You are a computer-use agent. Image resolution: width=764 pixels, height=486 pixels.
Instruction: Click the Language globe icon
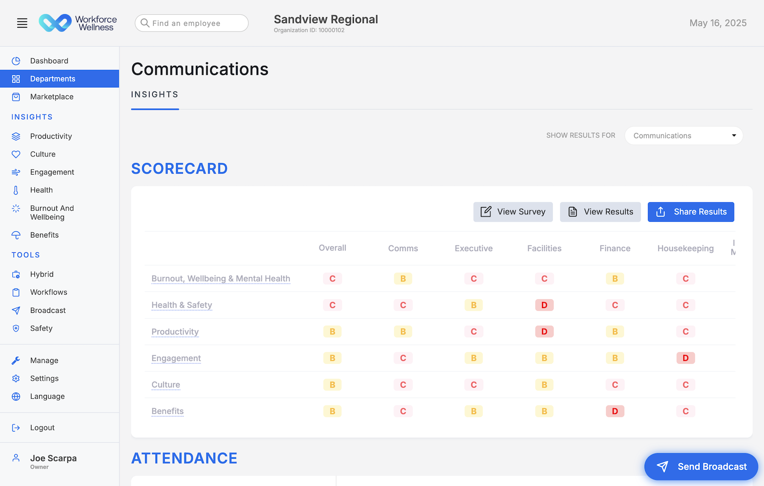(x=16, y=397)
